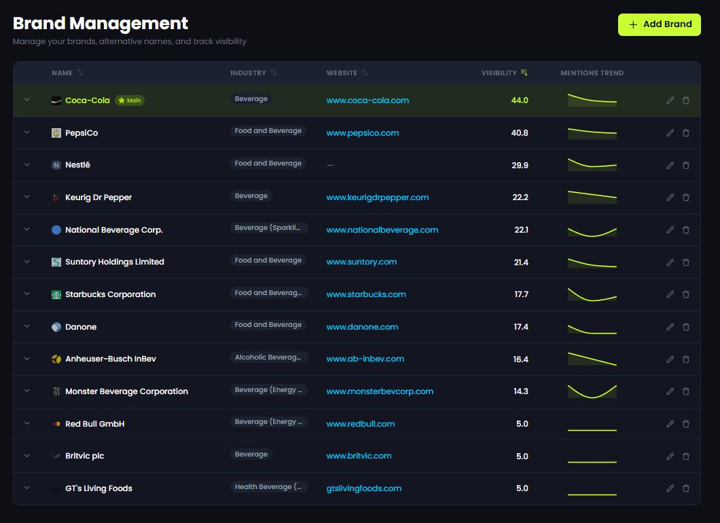Open the www.pepsico.com website link

point(363,133)
